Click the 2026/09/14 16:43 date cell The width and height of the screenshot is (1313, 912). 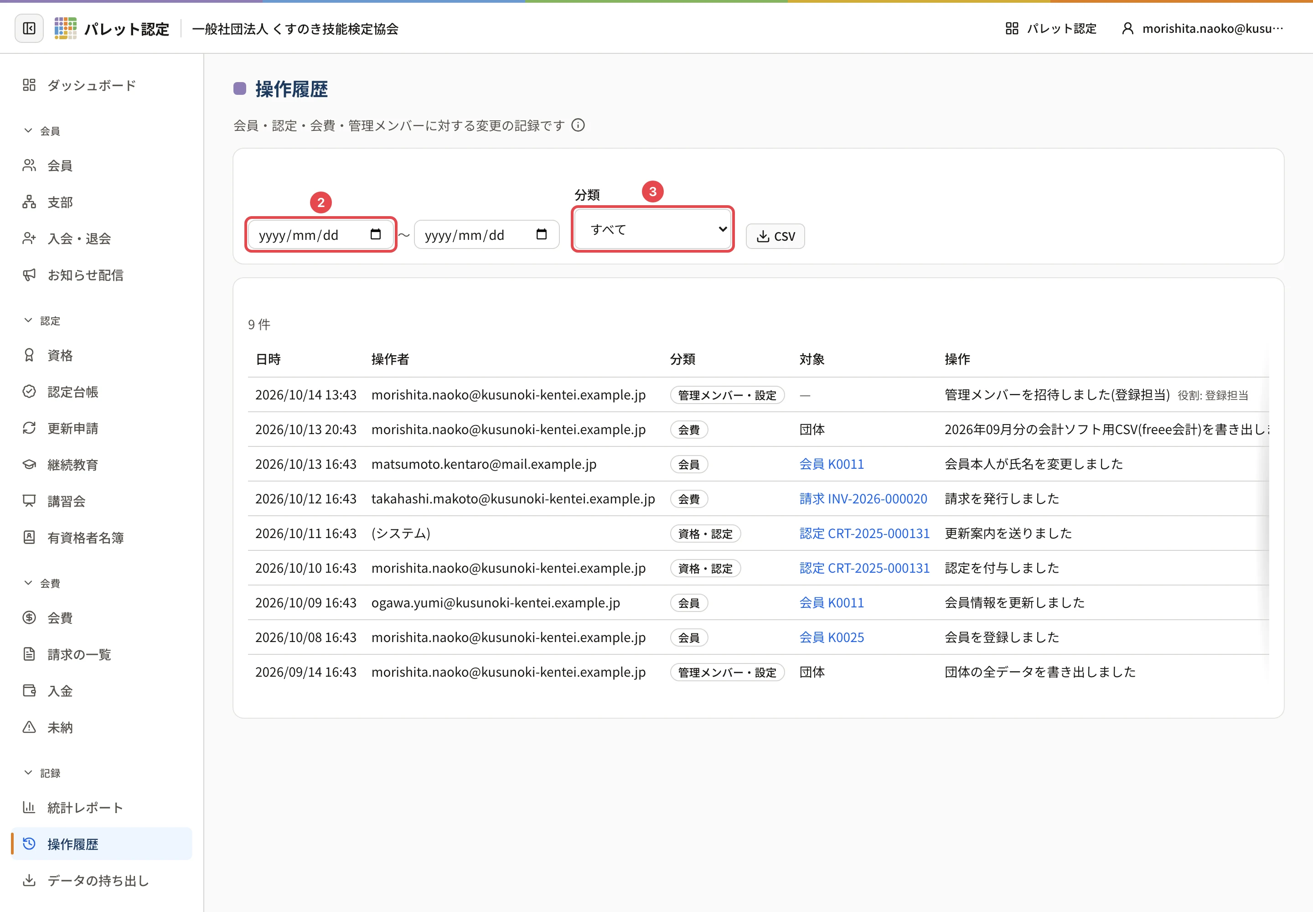pyautogui.click(x=305, y=672)
